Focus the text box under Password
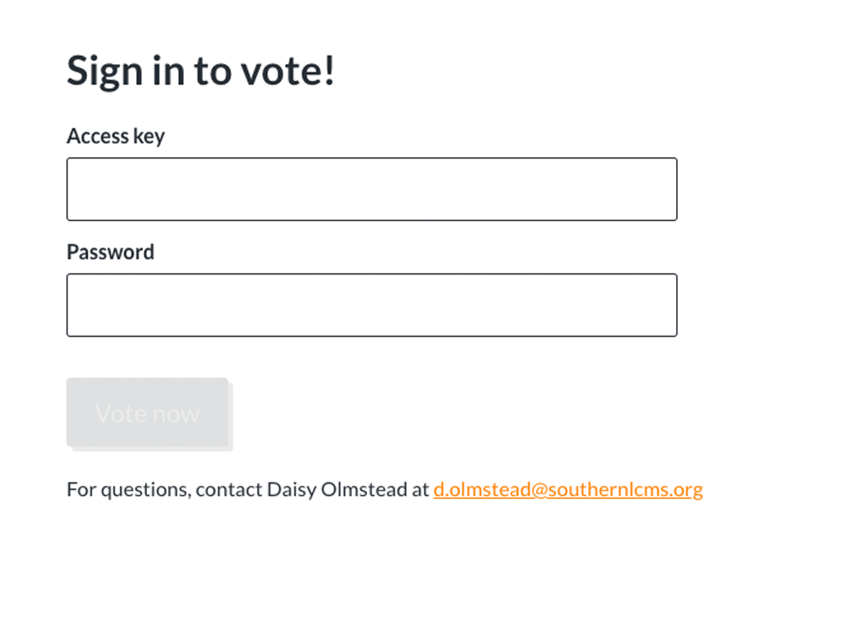Screen dimensions: 851x637 pos(371,305)
